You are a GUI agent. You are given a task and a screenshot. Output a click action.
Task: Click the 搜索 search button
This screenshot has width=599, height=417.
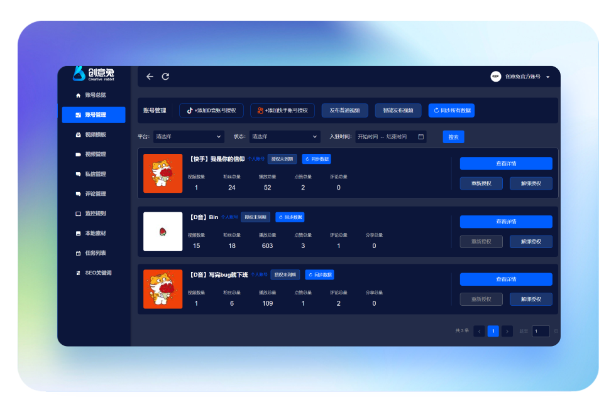[x=453, y=137]
